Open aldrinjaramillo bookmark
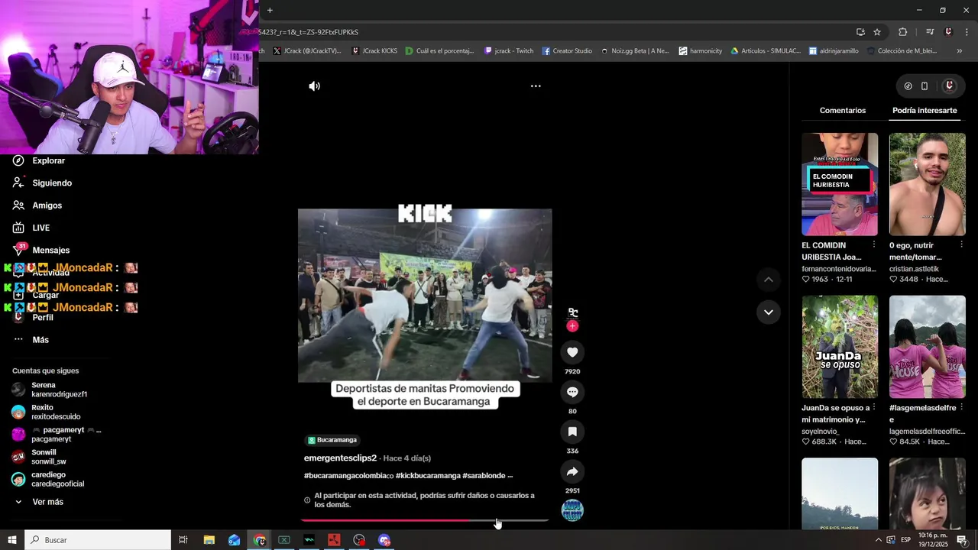This screenshot has width=978, height=550. click(834, 51)
